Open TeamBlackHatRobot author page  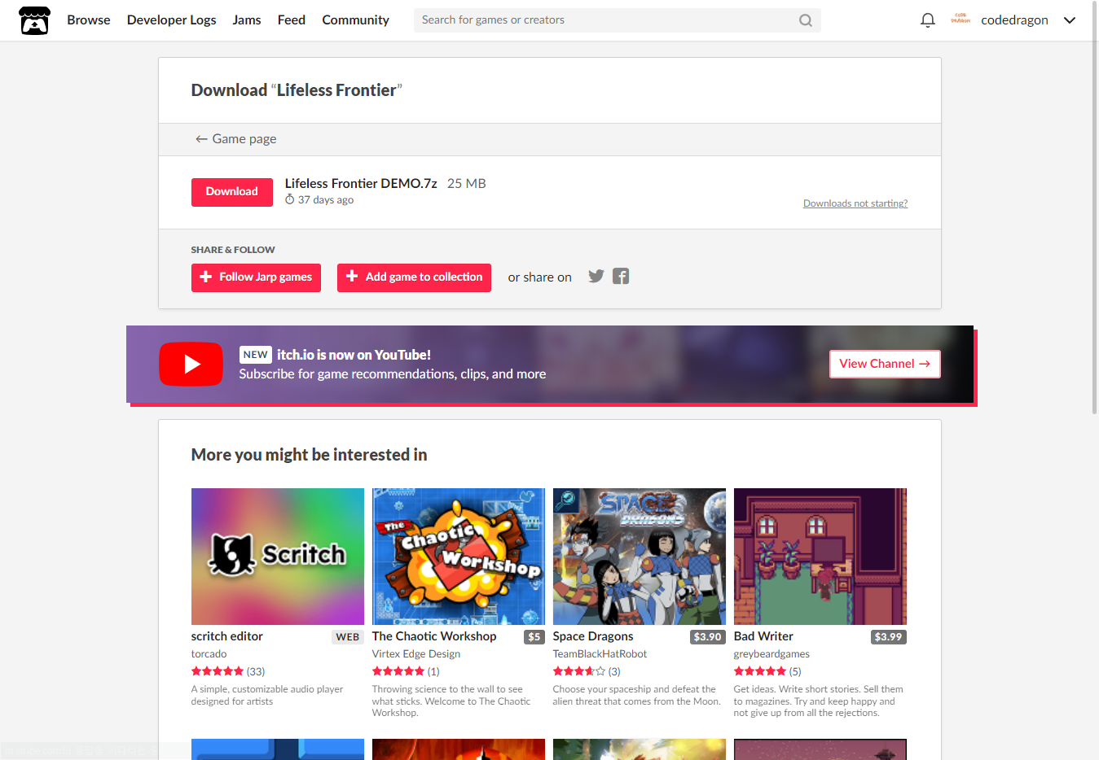[x=600, y=654]
